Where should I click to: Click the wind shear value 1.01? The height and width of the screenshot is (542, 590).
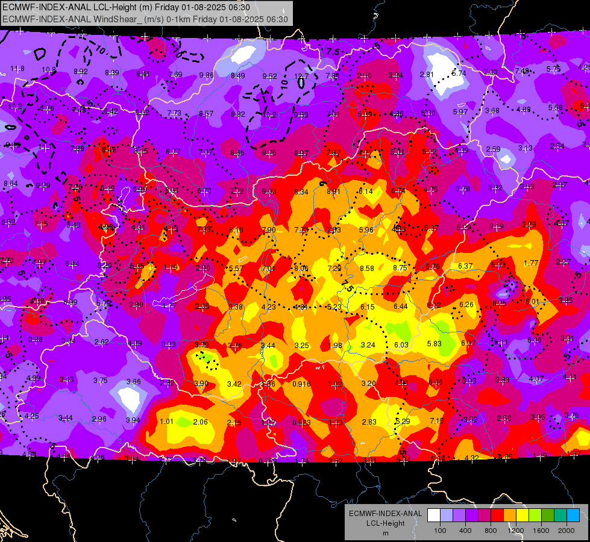[x=167, y=422]
